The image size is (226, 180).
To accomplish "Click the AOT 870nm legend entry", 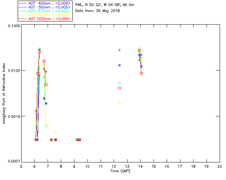I will click(x=45, y=15).
